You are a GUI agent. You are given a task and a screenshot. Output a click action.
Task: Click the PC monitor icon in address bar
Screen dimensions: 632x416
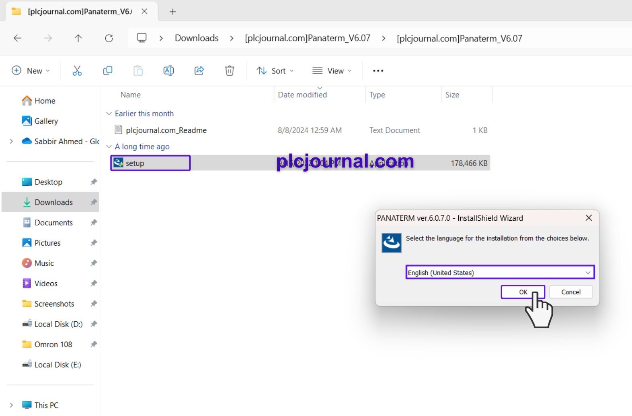(141, 38)
